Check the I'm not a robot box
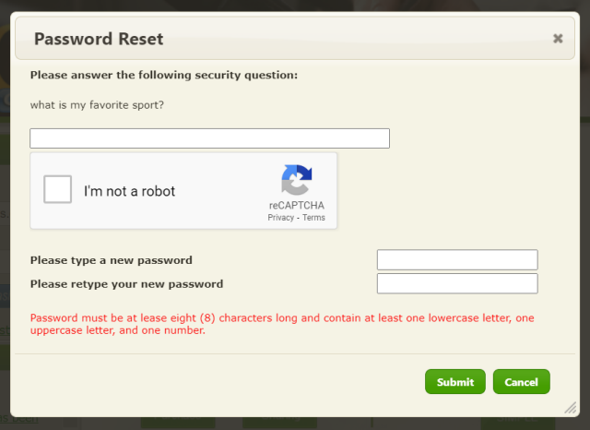This screenshot has height=430, width=590. coord(57,189)
